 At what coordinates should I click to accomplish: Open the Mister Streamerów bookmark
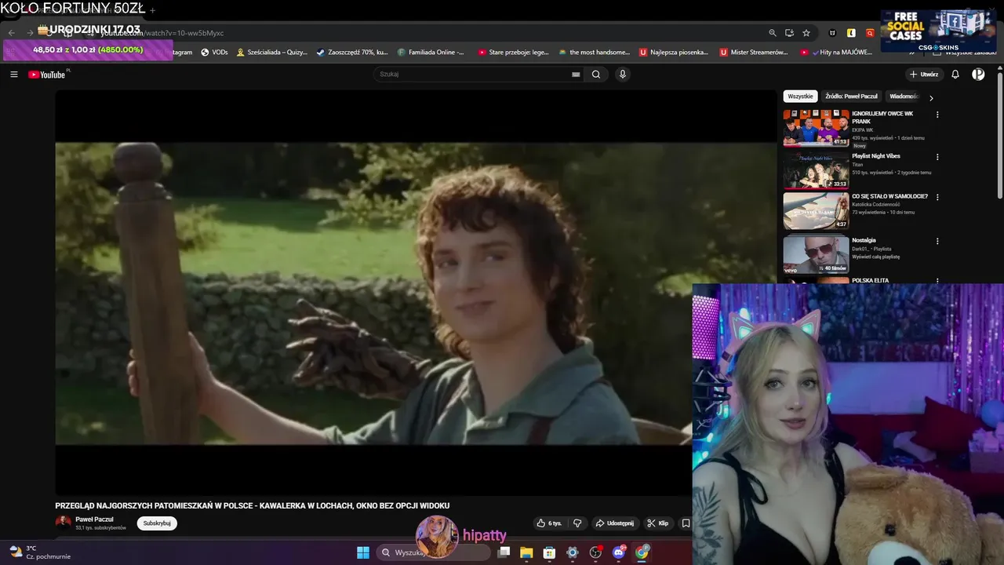pos(754,53)
